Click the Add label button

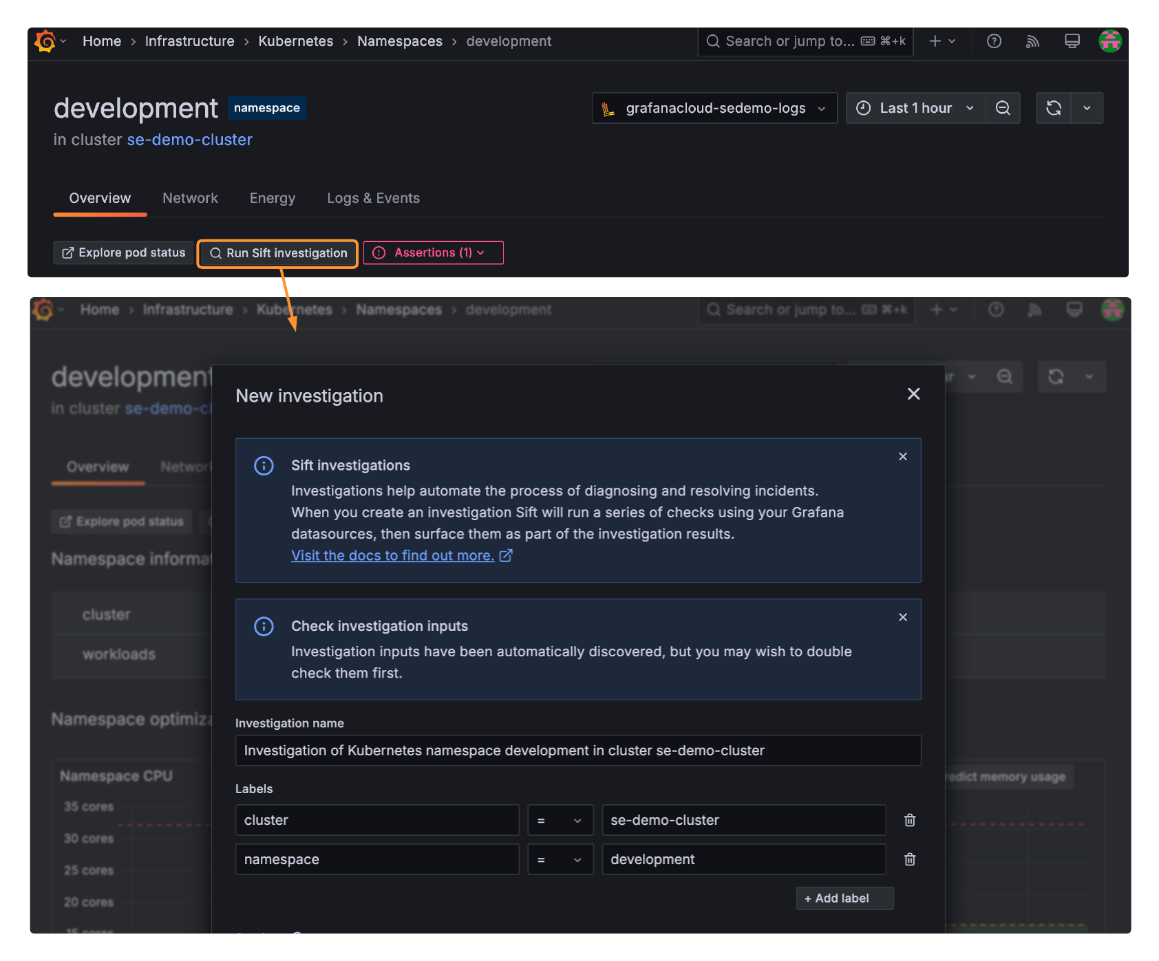coord(844,898)
